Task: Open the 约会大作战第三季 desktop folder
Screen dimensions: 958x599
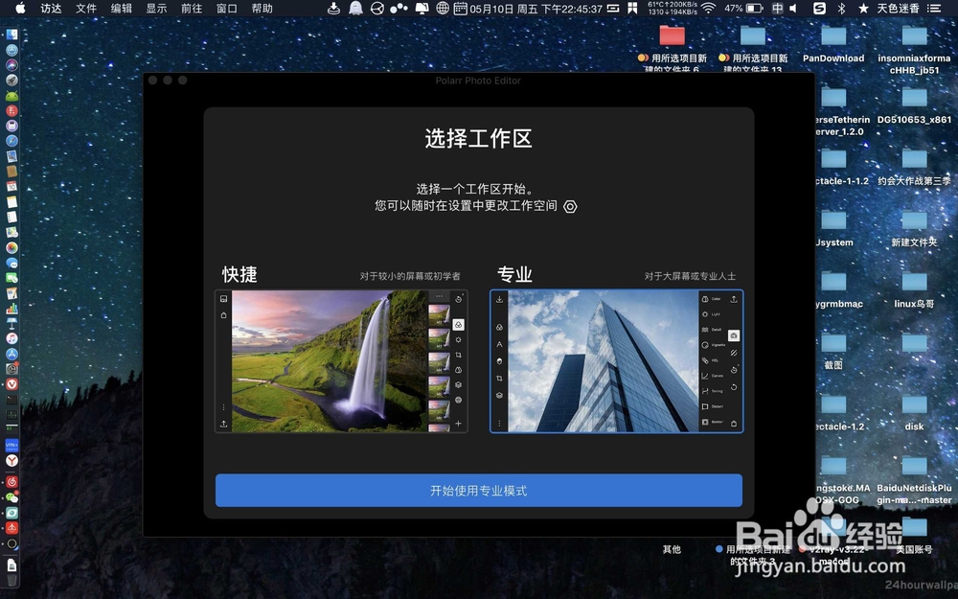Action: point(914,167)
